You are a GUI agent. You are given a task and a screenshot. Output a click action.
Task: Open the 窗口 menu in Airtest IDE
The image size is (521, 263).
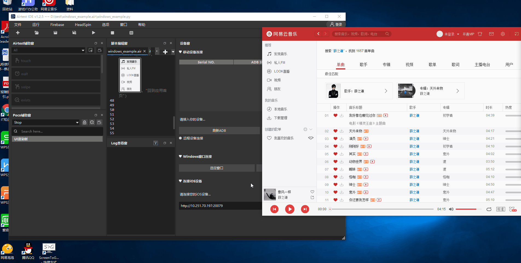123,25
